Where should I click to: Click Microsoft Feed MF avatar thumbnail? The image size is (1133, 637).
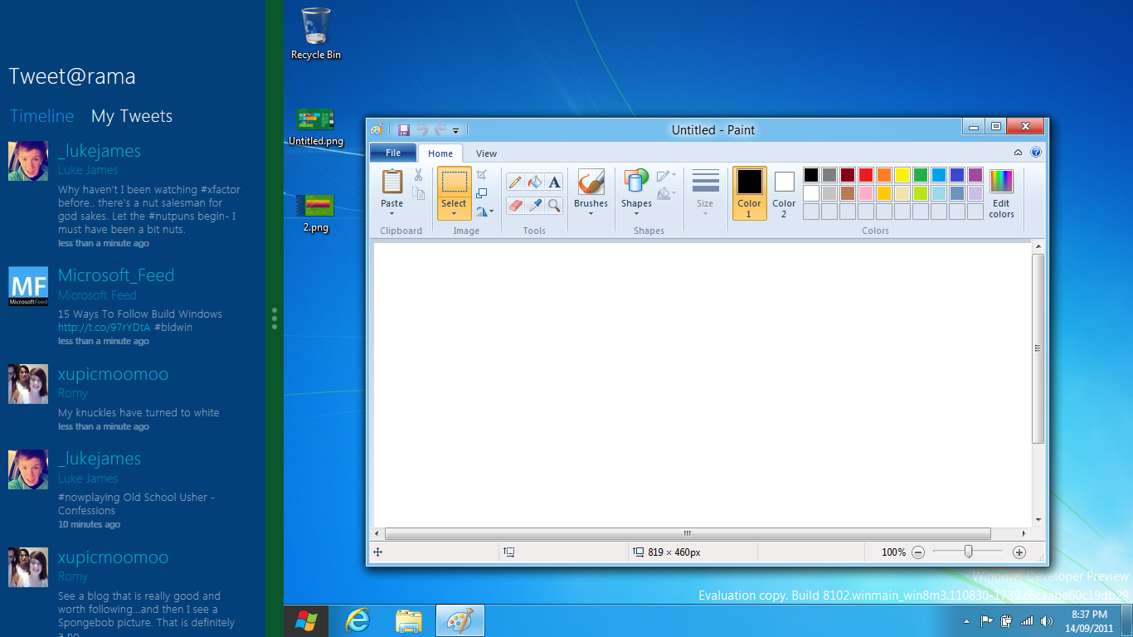[x=28, y=287]
